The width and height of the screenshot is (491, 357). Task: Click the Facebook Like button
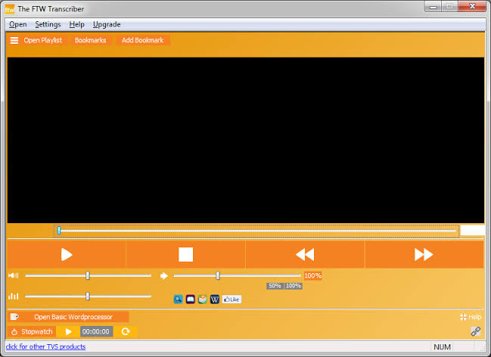pyautogui.click(x=232, y=300)
